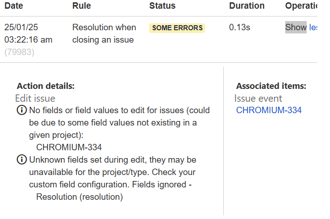Click the indented CHROMIUM-334 text in Action details

pos(69,148)
